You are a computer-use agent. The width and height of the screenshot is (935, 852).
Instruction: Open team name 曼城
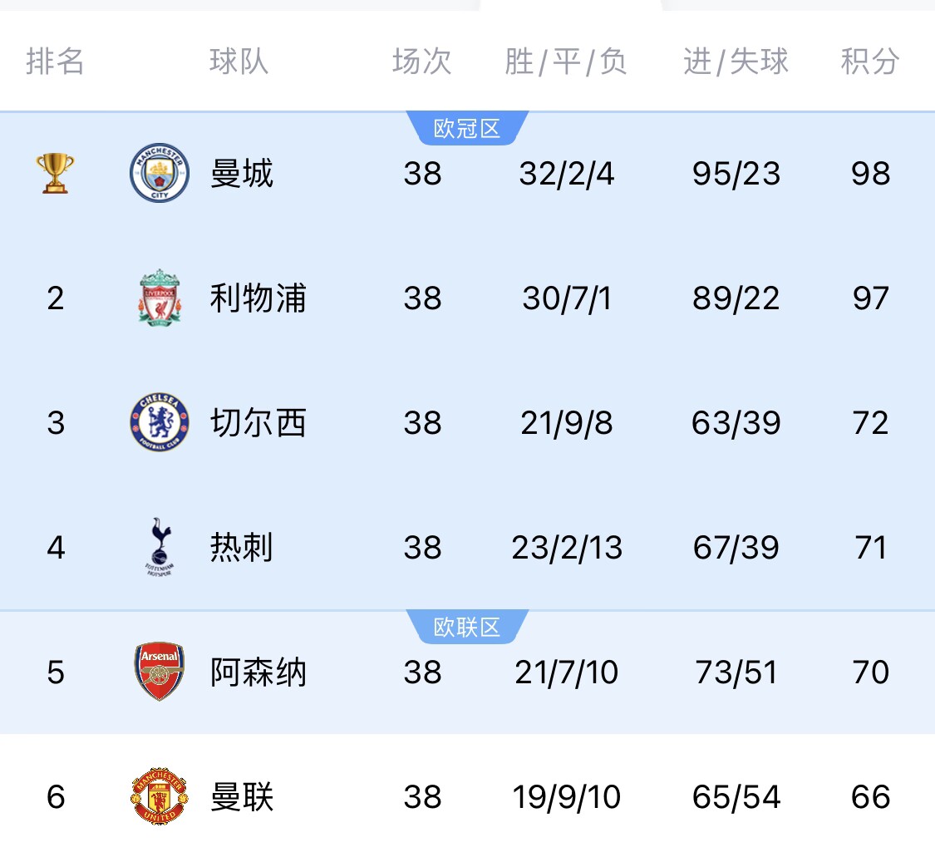(242, 174)
